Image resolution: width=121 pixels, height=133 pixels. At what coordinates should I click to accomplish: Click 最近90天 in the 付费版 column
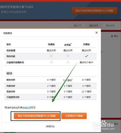pos(86,51)
